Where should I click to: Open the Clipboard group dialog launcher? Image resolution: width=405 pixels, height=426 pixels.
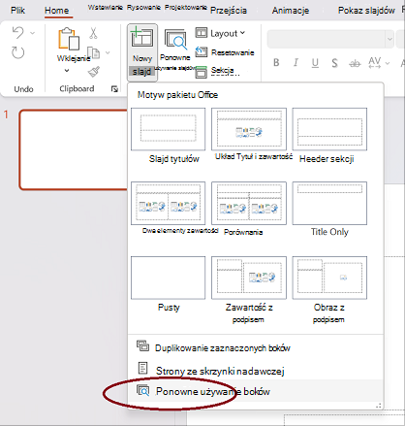(x=114, y=89)
